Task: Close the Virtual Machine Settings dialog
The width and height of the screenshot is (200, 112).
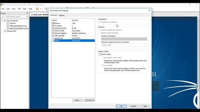Action: coord(149,10)
